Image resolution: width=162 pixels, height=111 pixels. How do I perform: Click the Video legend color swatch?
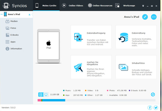[86, 91]
